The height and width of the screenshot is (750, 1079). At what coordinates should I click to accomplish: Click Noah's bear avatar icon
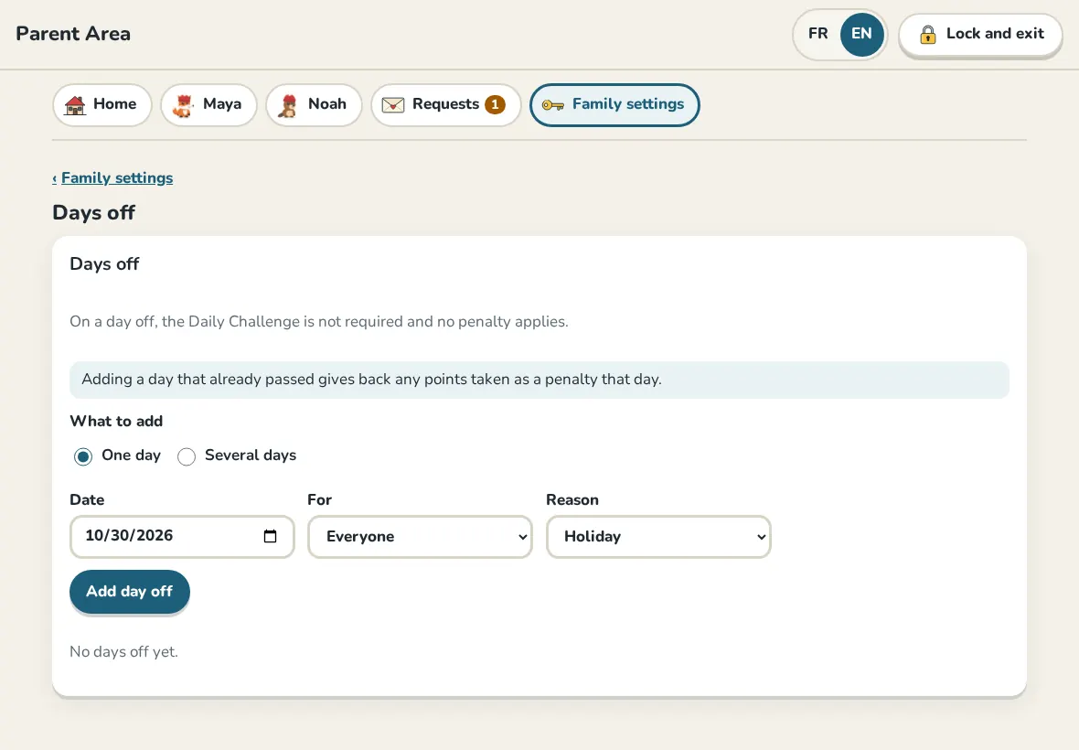[288, 105]
